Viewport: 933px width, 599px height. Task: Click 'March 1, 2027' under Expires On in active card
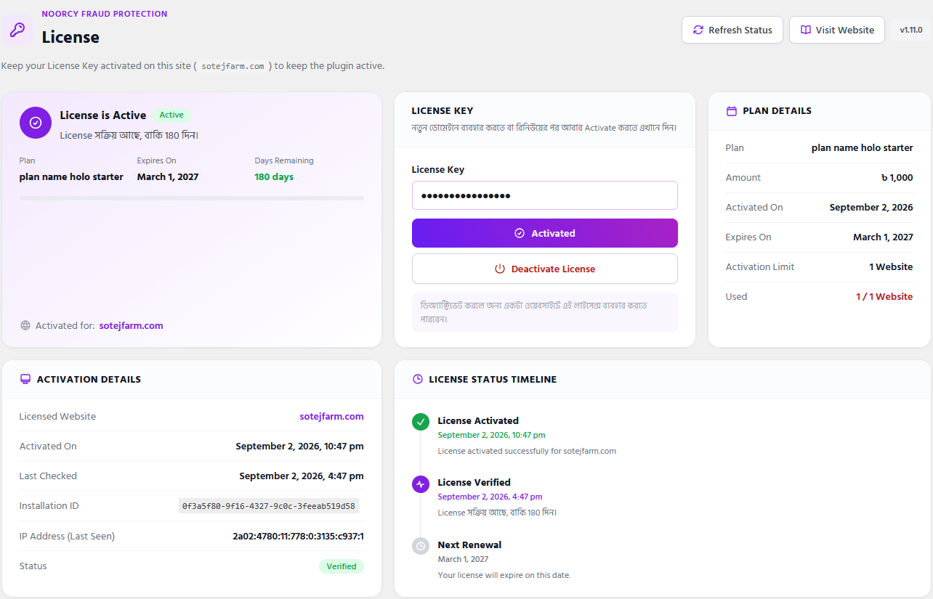pyautogui.click(x=168, y=176)
